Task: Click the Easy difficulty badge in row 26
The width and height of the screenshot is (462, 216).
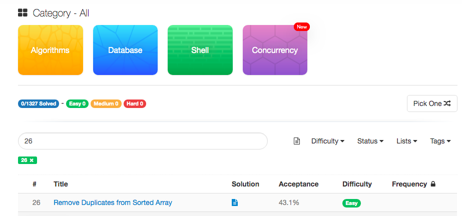Action: pyautogui.click(x=351, y=203)
